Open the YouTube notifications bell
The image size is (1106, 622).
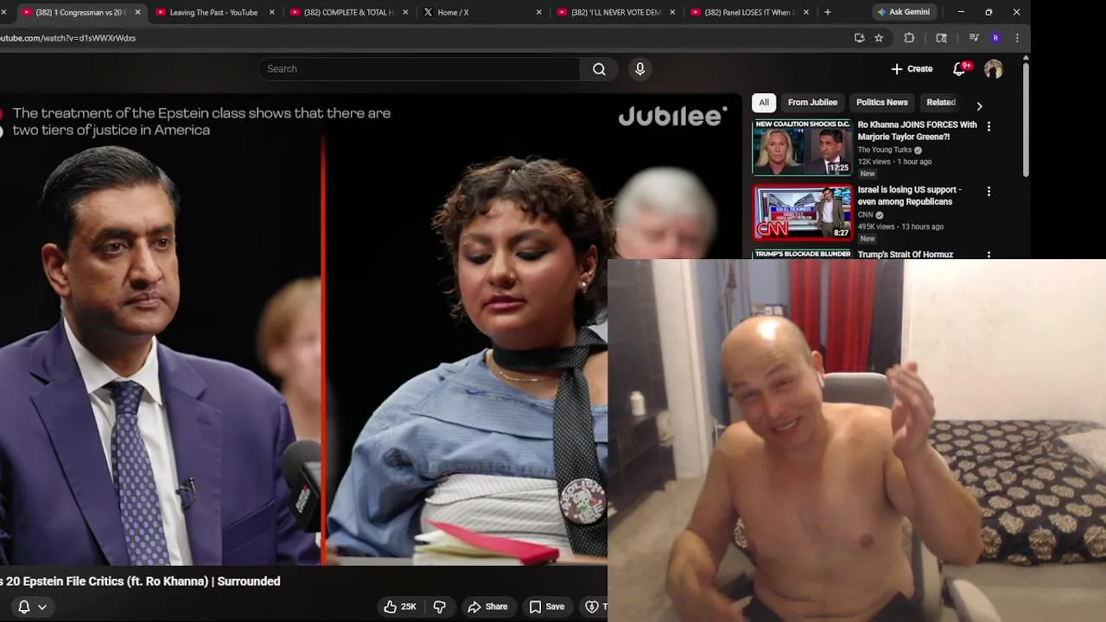click(959, 69)
